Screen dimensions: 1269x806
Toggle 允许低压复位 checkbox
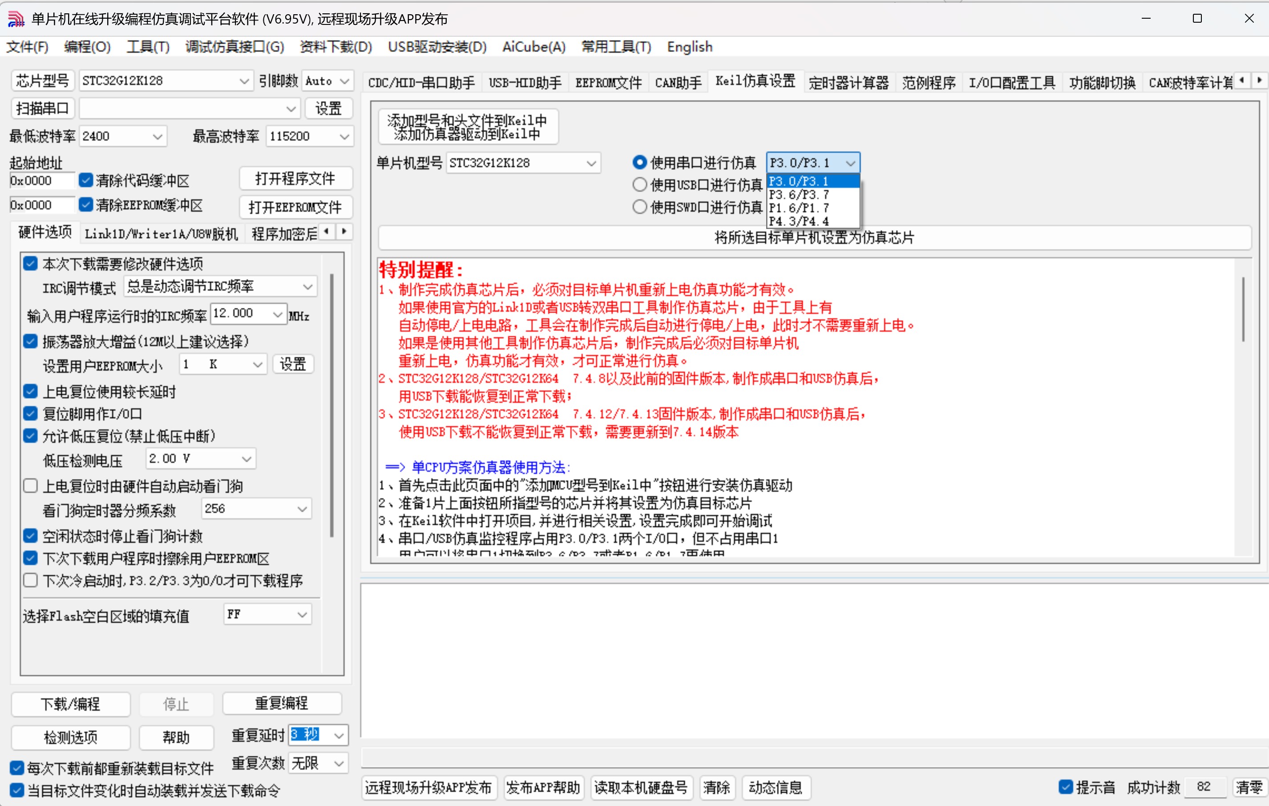click(31, 436)
